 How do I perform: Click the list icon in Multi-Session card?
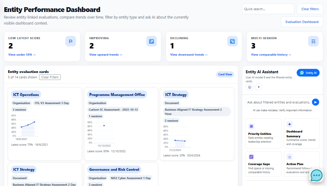pyautogui.click(x=313, y=41)
